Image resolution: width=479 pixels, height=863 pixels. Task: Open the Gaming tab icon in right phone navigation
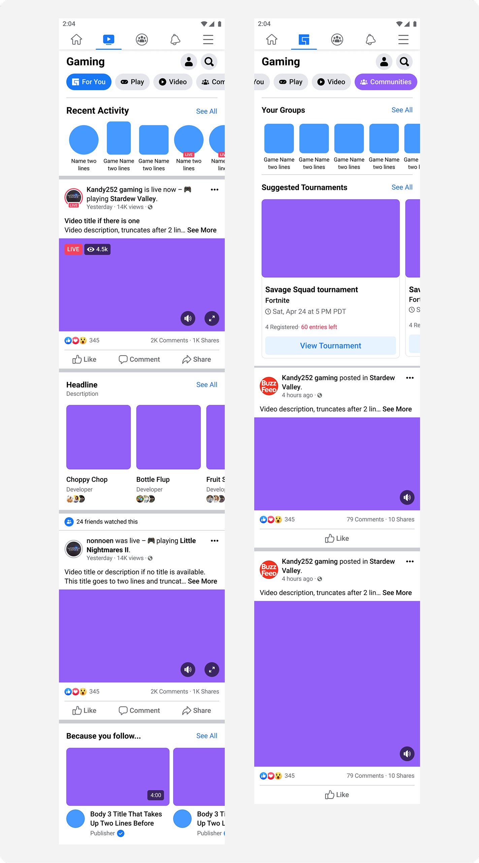coord(304,39)
